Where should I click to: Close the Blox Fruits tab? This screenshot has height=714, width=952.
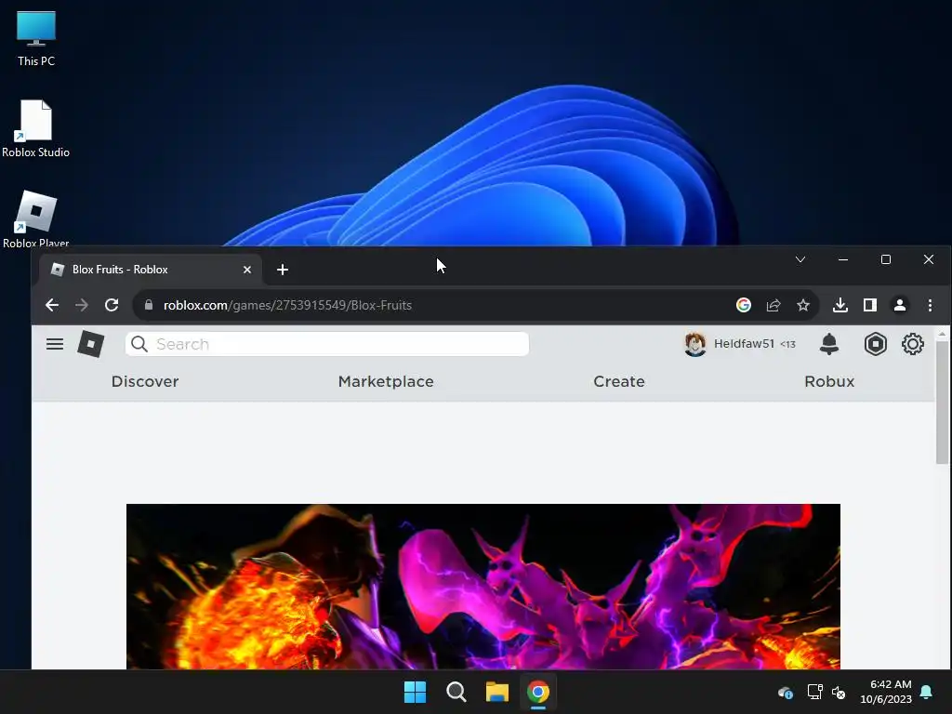coord(247,270)
